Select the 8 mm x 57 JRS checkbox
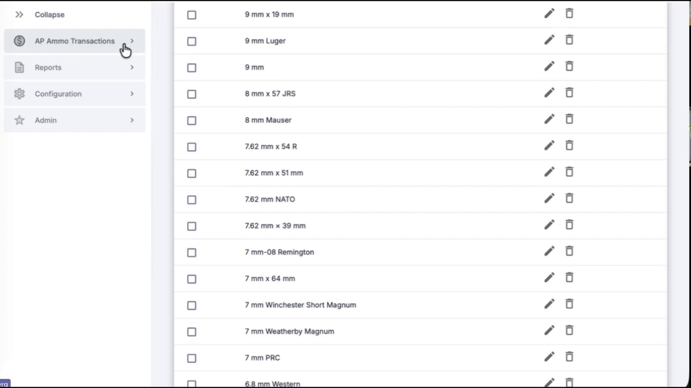The width and height of the screenshot is (691, 388). tap(192, 94)
